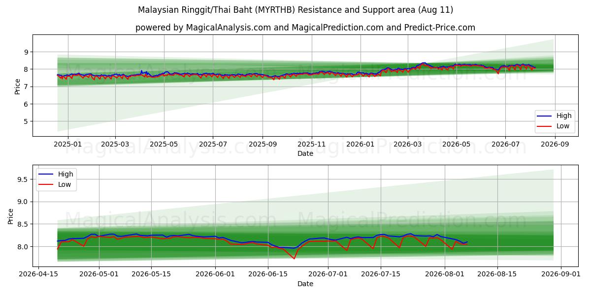Click the 2026-08-15 tick label on bottom chart
This screenshot has height=295, width=591.
pyautogui.click(x=497, y=274)
